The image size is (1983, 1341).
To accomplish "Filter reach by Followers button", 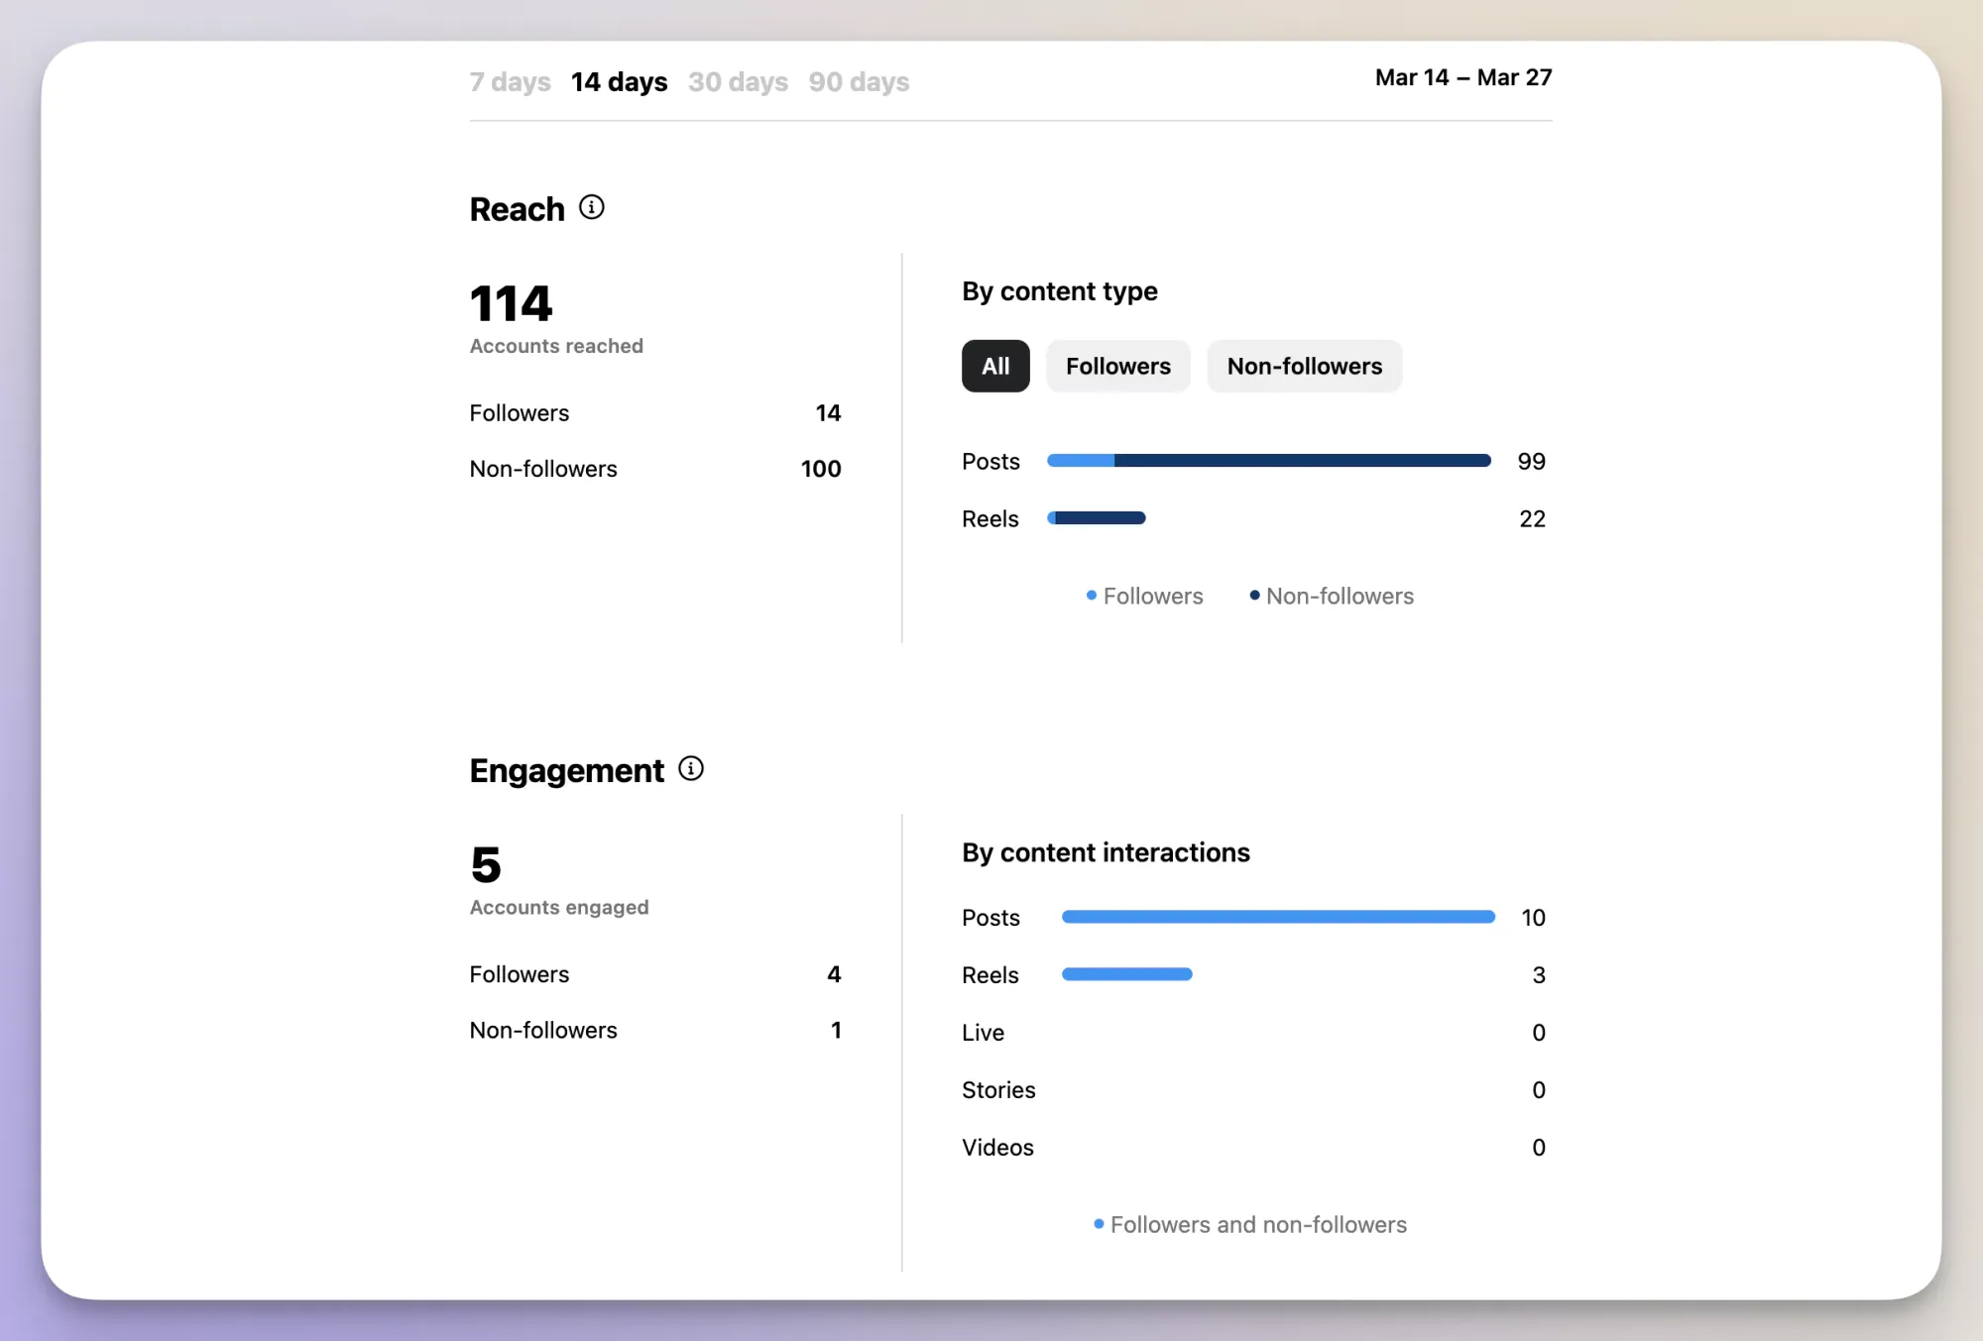I will [1118, 366].
